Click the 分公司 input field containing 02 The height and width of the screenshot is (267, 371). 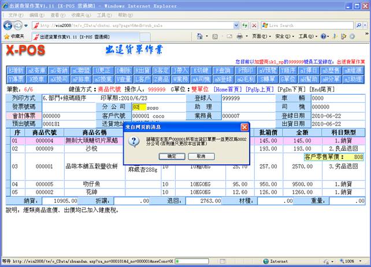pyautogui.click(x=138, y=107)
